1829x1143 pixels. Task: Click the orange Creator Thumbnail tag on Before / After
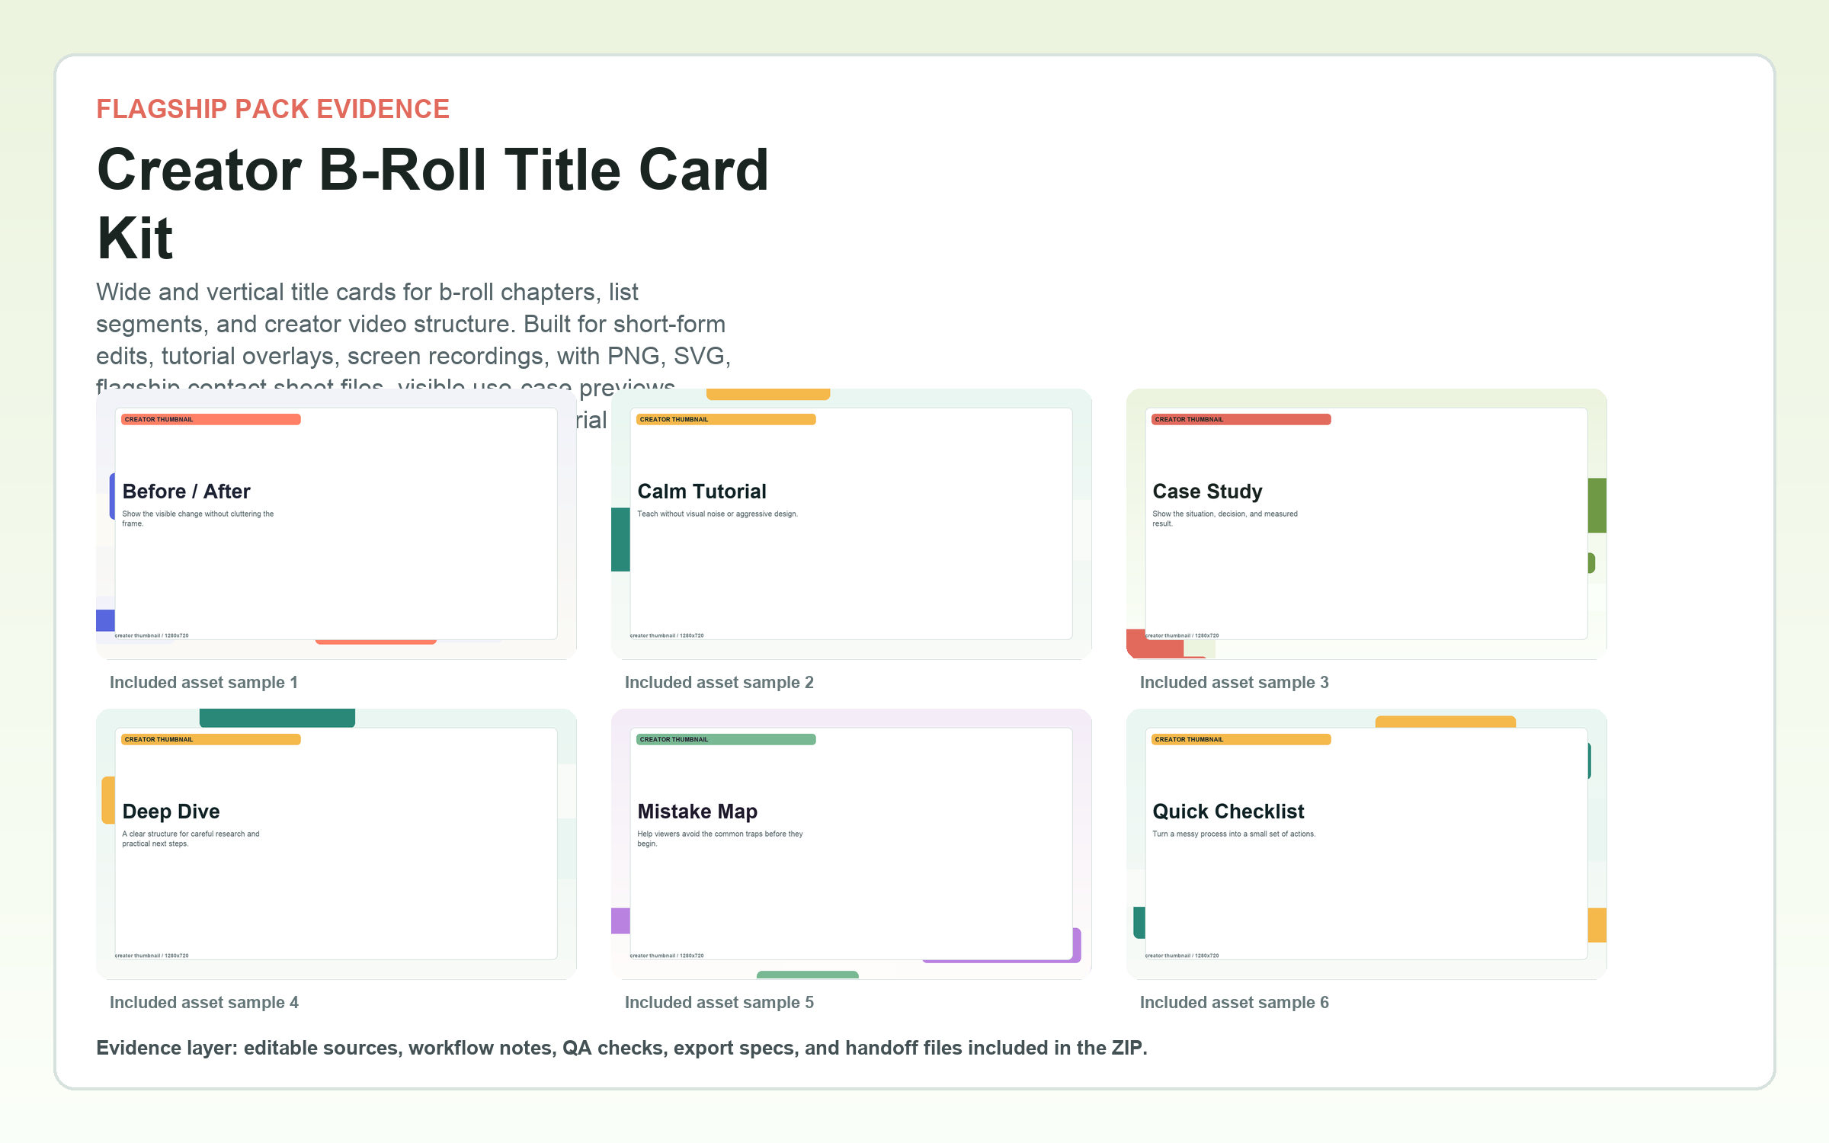click(x=211, y=419)
